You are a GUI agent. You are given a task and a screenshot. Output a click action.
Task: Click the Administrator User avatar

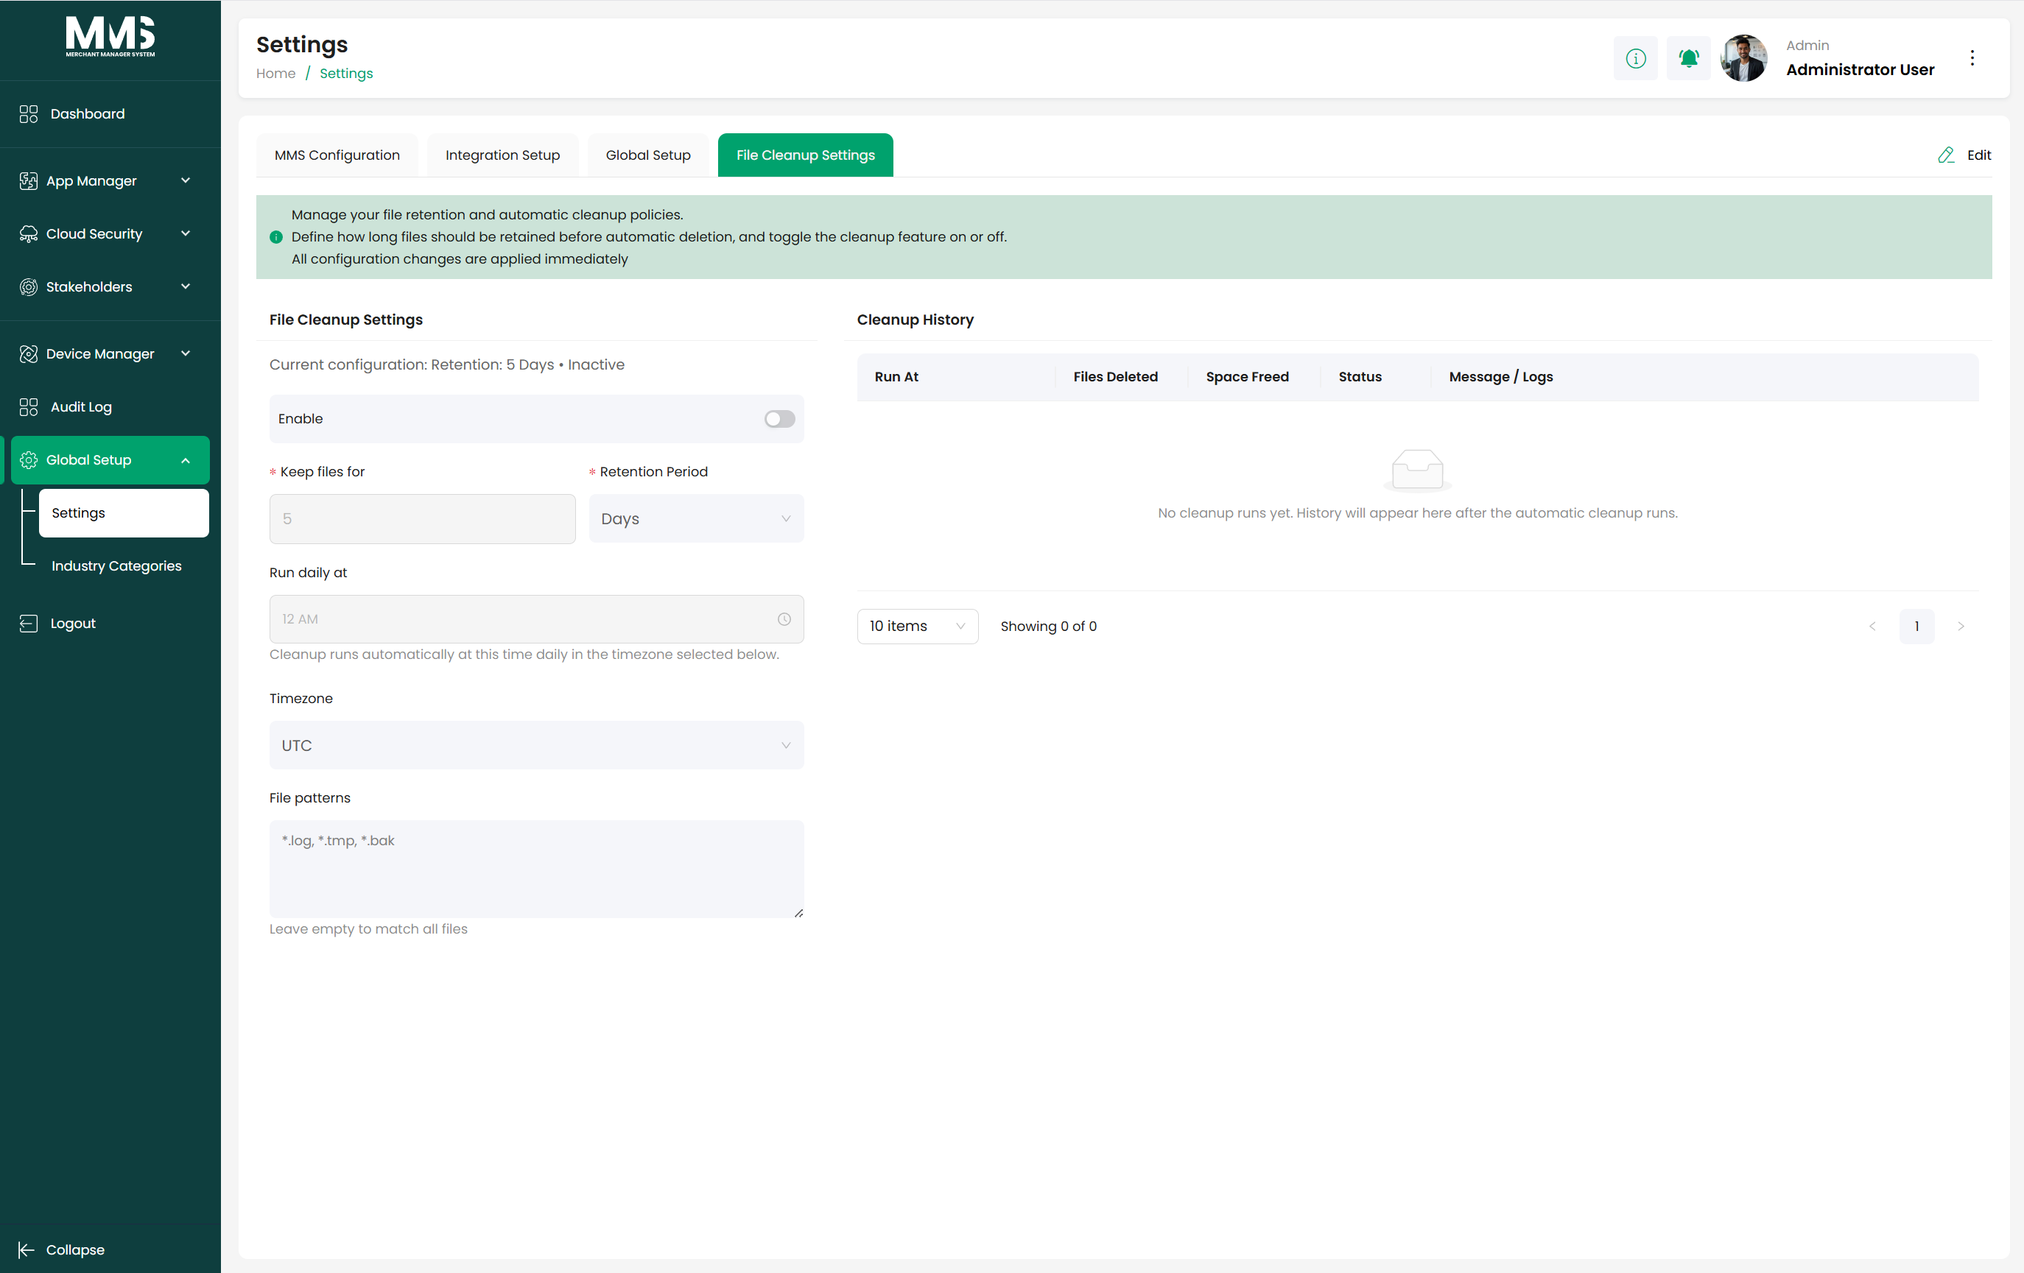tap(1743, 58)
